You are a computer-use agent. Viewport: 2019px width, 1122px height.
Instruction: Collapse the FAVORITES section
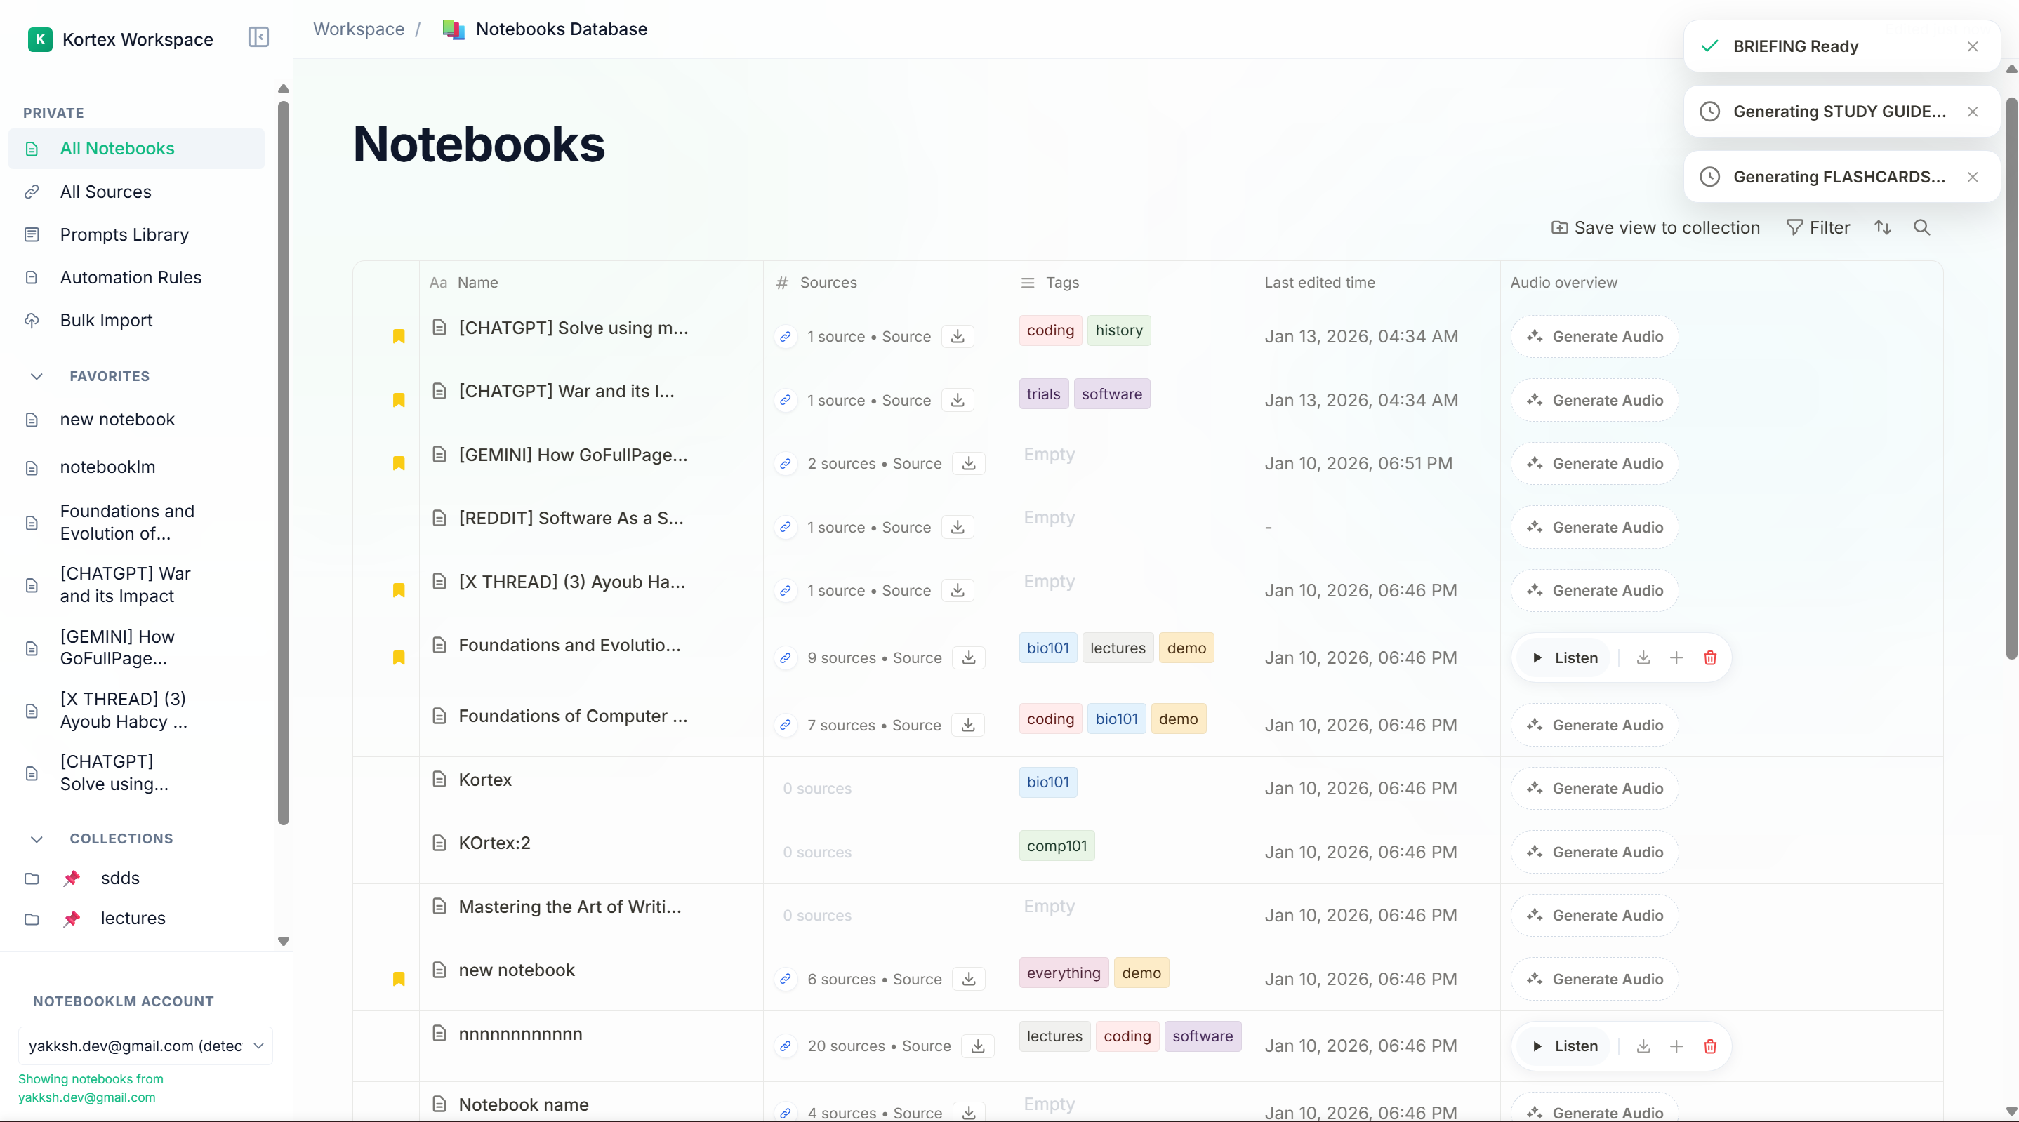(x=36, y=376)
